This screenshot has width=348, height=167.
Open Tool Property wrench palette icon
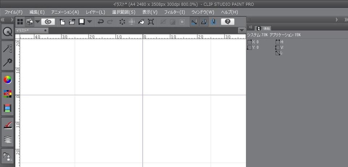tap(8, 63)
